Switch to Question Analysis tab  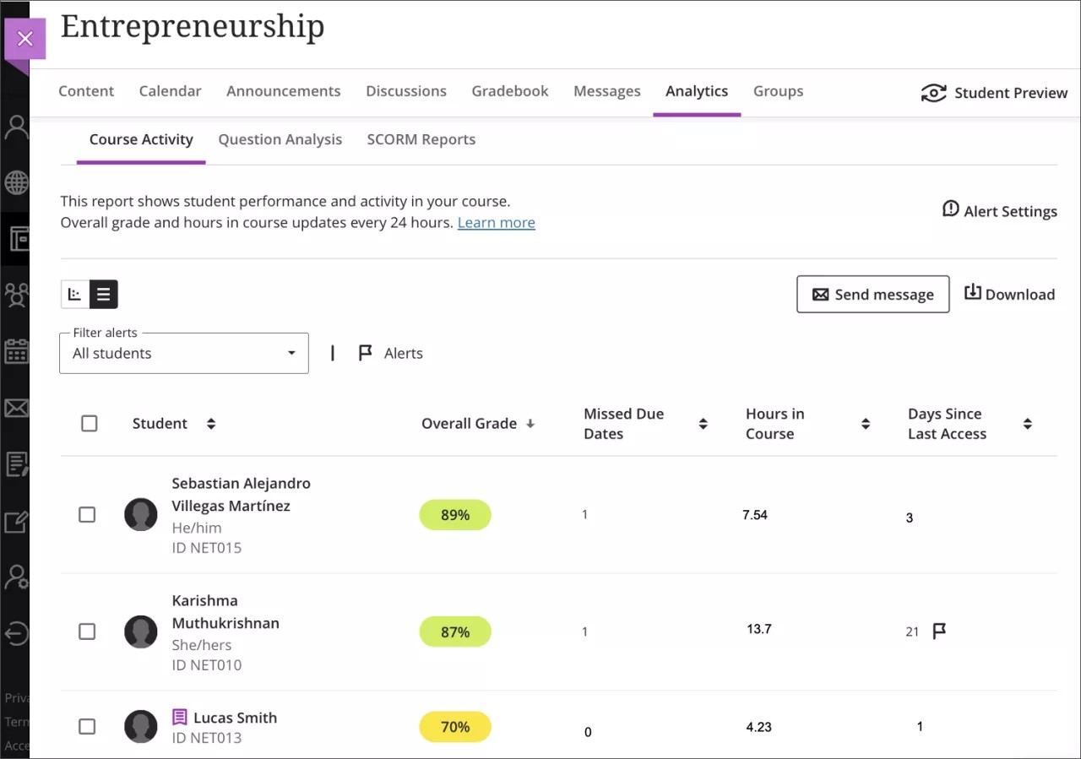(280, 139)
